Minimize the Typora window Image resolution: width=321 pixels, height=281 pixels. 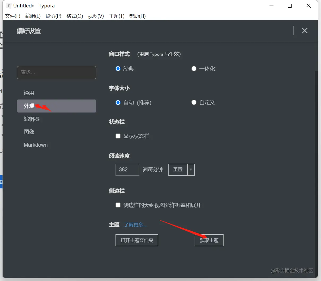[x=271, y=6]
